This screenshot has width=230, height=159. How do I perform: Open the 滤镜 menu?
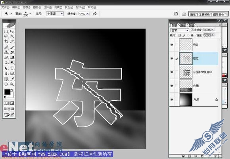pos(58,7)
